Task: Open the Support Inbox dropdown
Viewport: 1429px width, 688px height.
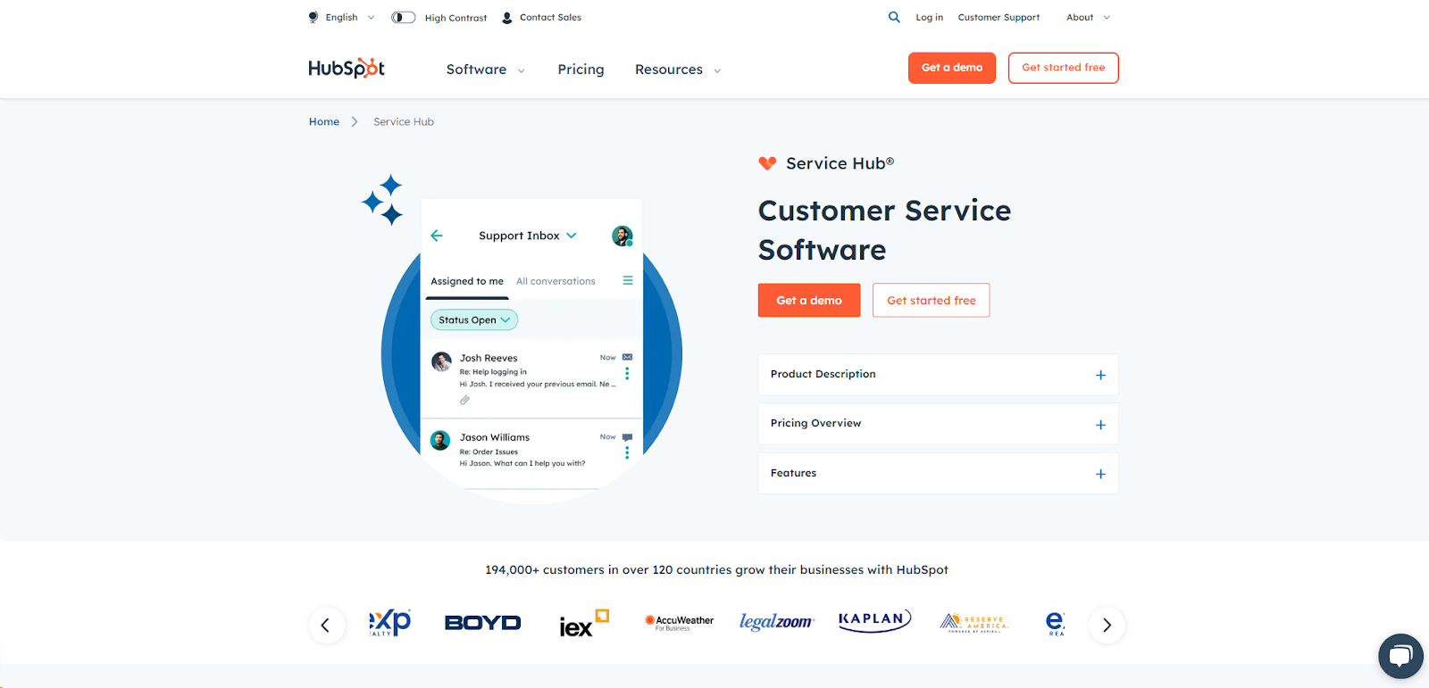Action: coord(528,236)
